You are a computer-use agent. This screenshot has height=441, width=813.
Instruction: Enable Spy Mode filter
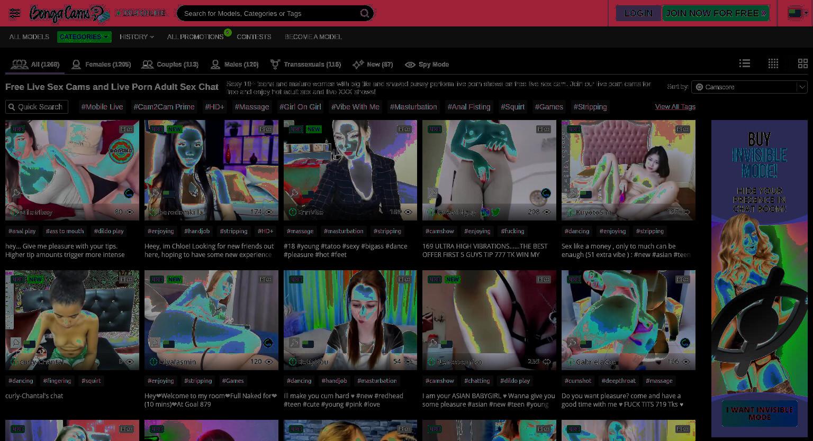click(x=427, y=65)
